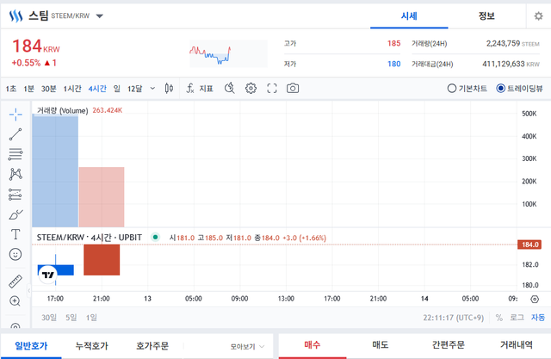Open the 모아보기 dropdown
The width and height of the screenshot is (551, 359).
pyautogui.click(x=247, y=347)
